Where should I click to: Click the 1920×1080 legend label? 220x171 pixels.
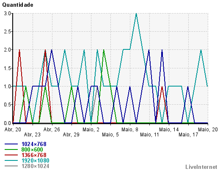pos(36,160)
